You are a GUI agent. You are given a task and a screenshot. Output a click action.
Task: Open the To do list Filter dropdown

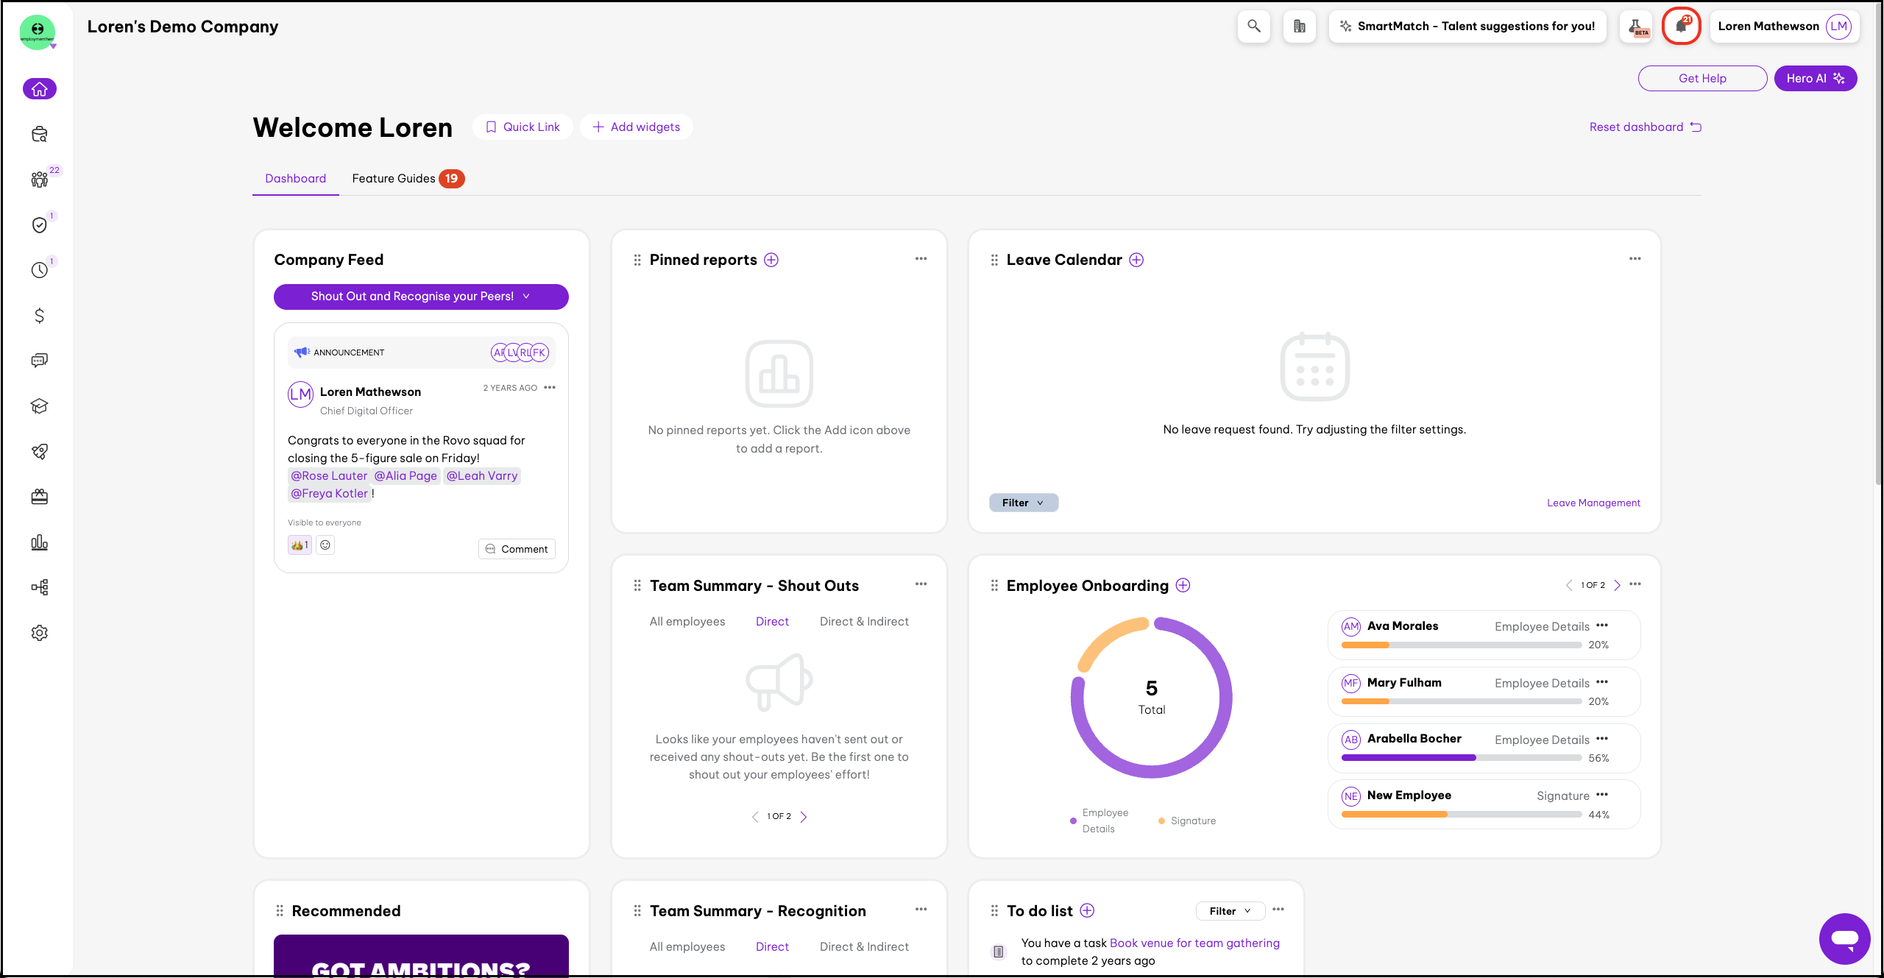point(1230,911)
